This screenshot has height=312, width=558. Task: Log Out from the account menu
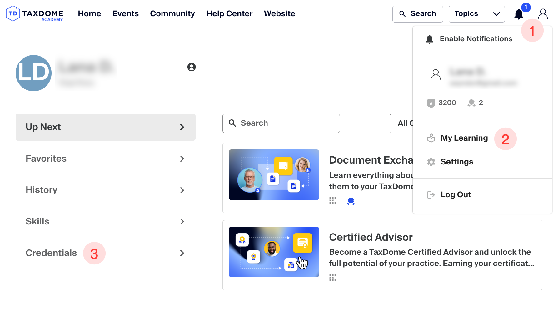click(456, 194)
